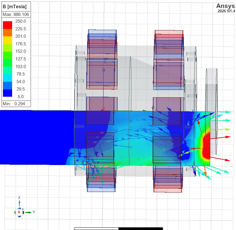Select the top-right red coil block

point(169,45)
